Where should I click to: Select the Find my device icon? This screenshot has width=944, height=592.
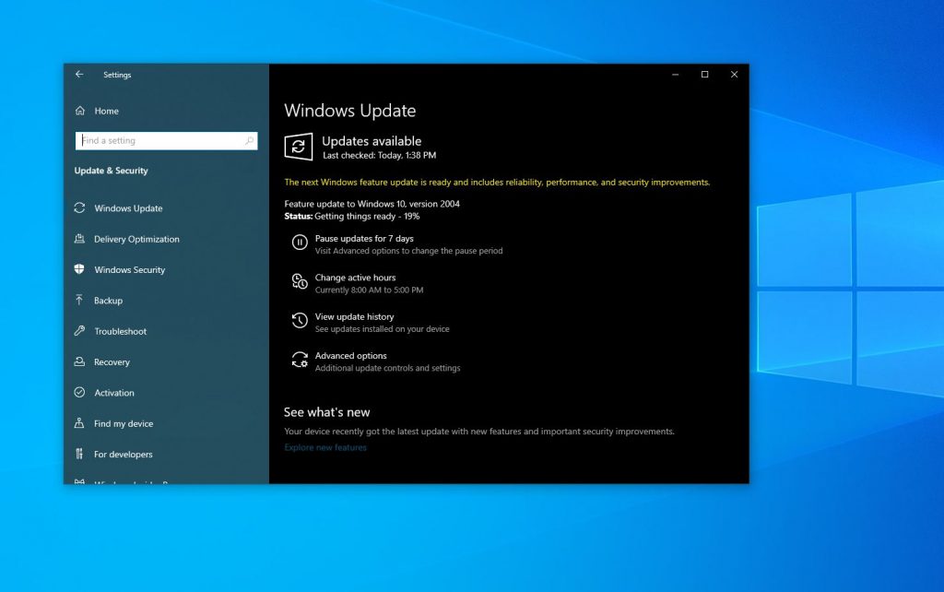pos(82,423)
